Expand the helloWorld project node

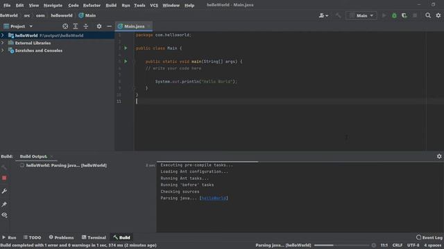(3, 35)
